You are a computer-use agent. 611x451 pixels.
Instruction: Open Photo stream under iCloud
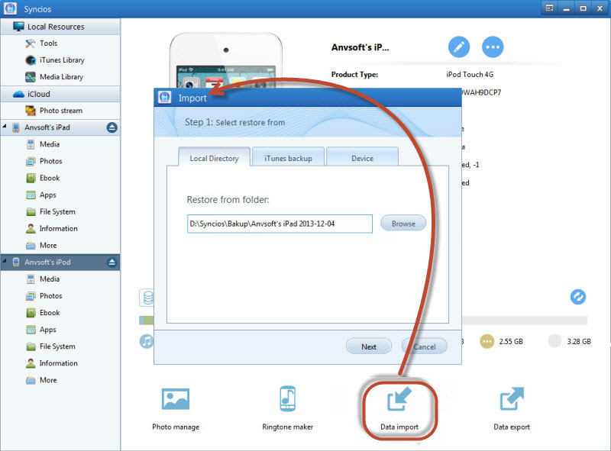point(53,111)
